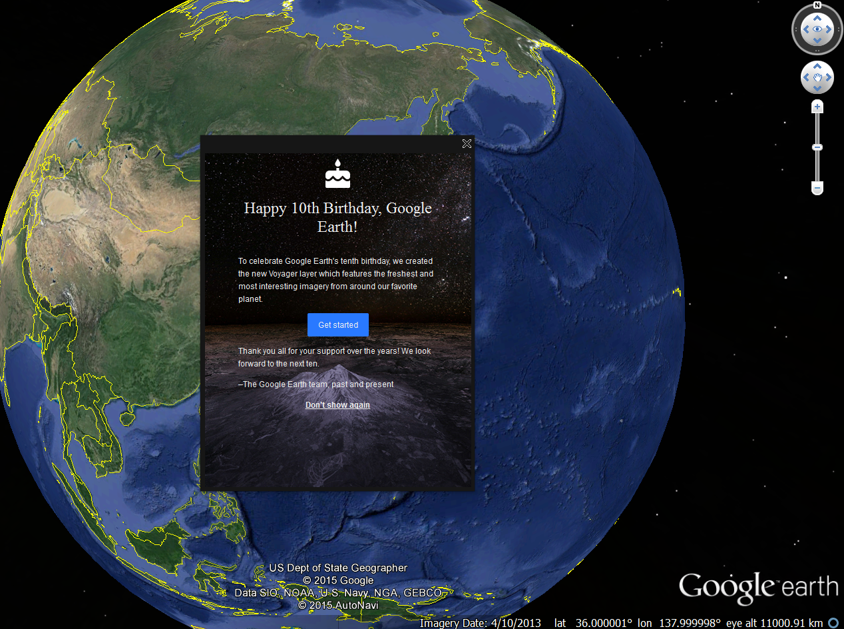Image resolution: width=844 pixels, height=629 pixels.
Task: Click the Get started button
Action: pos(338,324)
